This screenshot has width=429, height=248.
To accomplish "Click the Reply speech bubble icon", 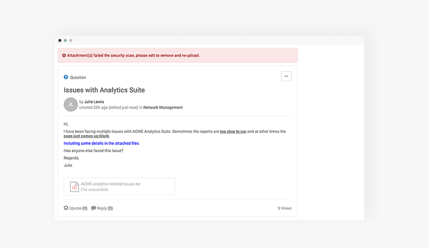I will point(93,208).
